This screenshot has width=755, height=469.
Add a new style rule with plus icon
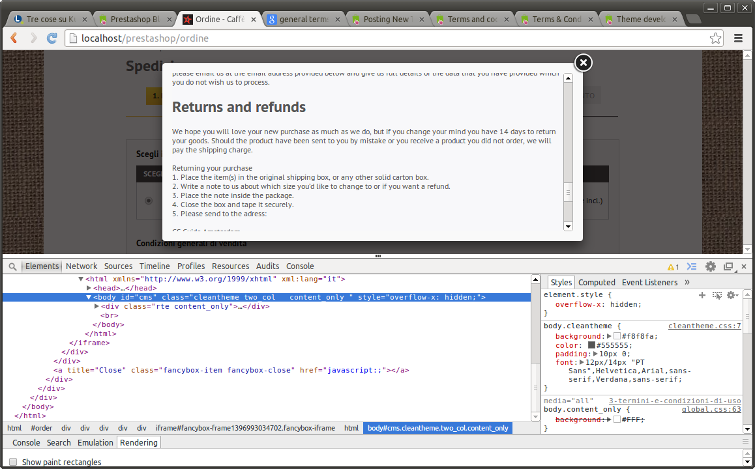pos(702,295)
